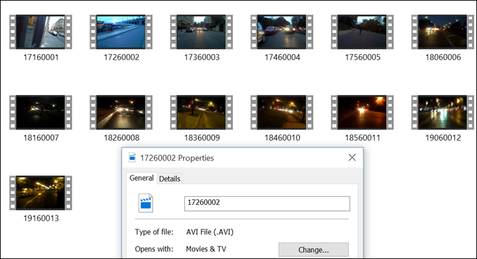Click the file name label 19160013

41,218
